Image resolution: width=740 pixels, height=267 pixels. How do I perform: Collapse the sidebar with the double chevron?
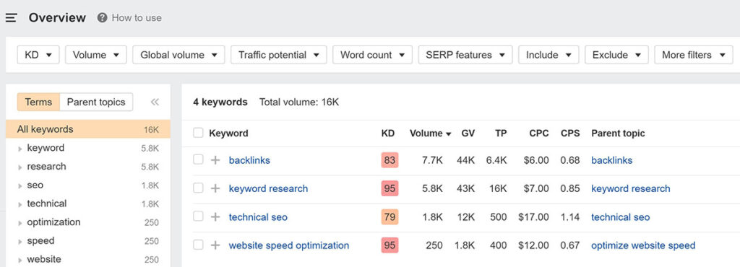pos(155,102)
